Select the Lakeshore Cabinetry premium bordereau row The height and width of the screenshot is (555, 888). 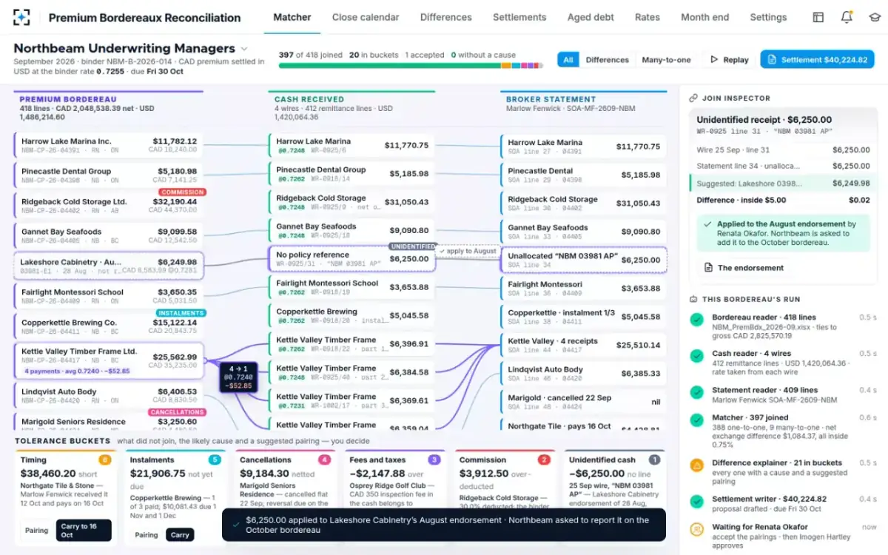pyautogui.click(x=108, y=266)
